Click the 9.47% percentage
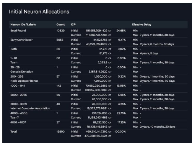Screen dimensions: 192x143 click(122, 40)
